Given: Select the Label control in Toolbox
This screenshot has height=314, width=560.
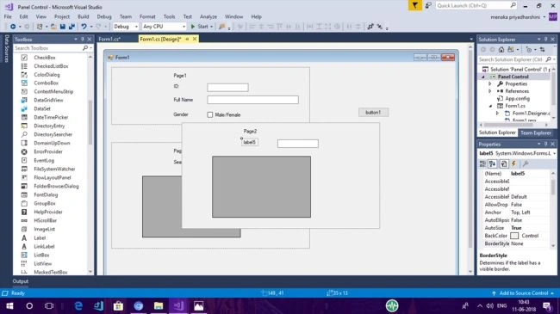Looking at the screenshot, I should point(40,238).
